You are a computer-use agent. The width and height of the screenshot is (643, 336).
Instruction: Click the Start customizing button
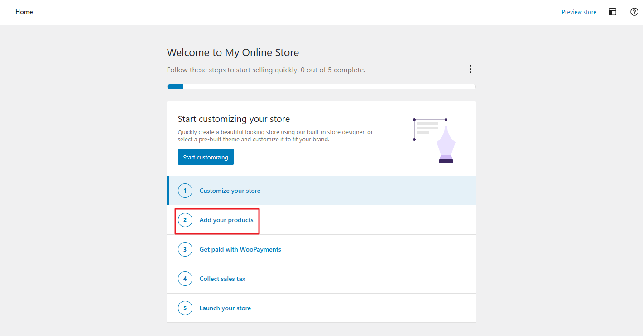click(206, 157)
